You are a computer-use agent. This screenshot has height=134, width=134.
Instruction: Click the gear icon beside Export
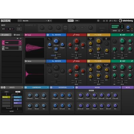pyautogui.click(x=119, y=30)
